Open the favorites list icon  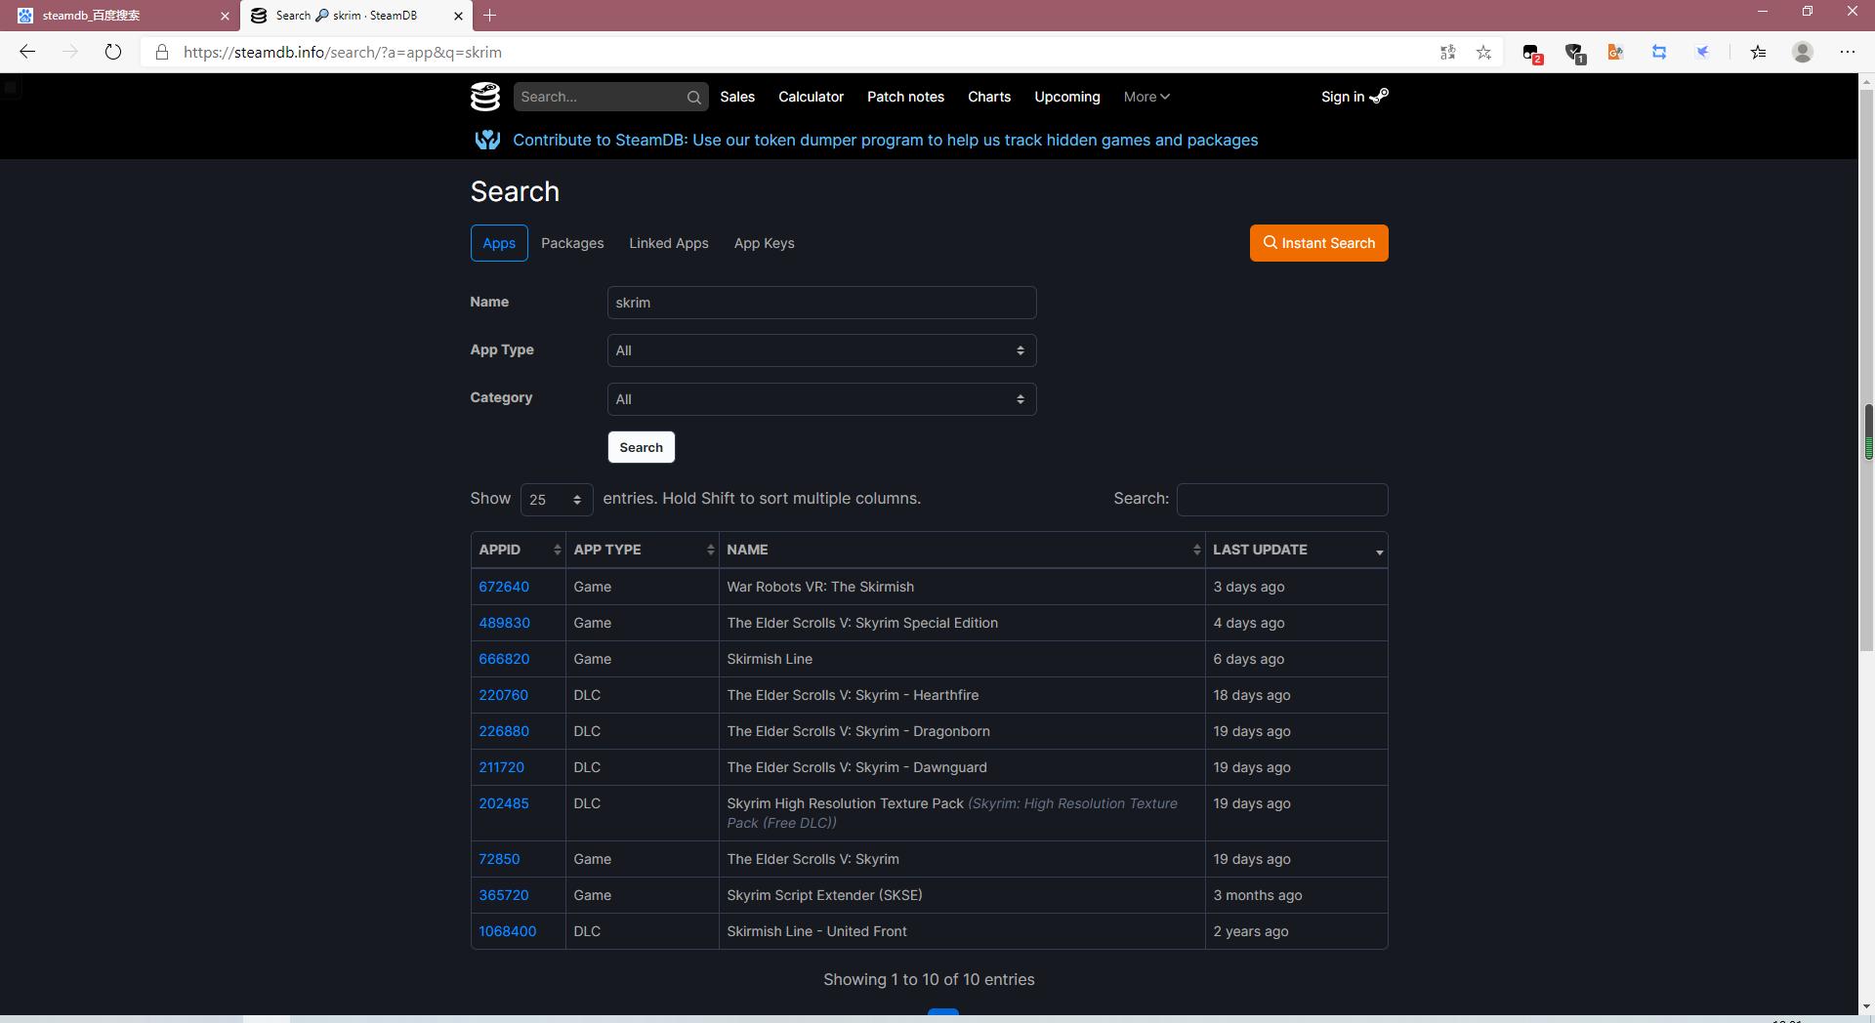coord(1758,53)
